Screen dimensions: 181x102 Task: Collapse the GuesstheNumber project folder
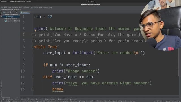pyautogui.click(x=3, y=15)
